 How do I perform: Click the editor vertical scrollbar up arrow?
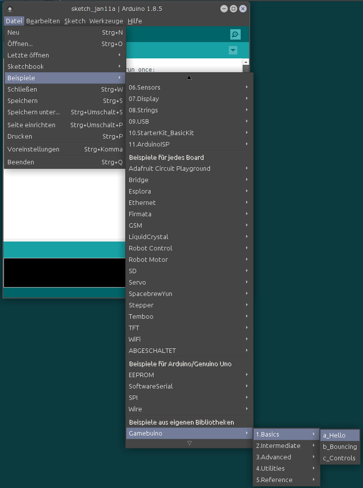[246, 62]
